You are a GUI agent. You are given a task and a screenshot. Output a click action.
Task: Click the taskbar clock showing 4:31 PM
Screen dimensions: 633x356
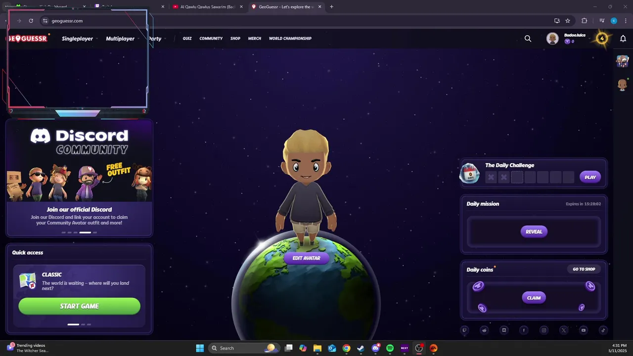tap(619, 348)
